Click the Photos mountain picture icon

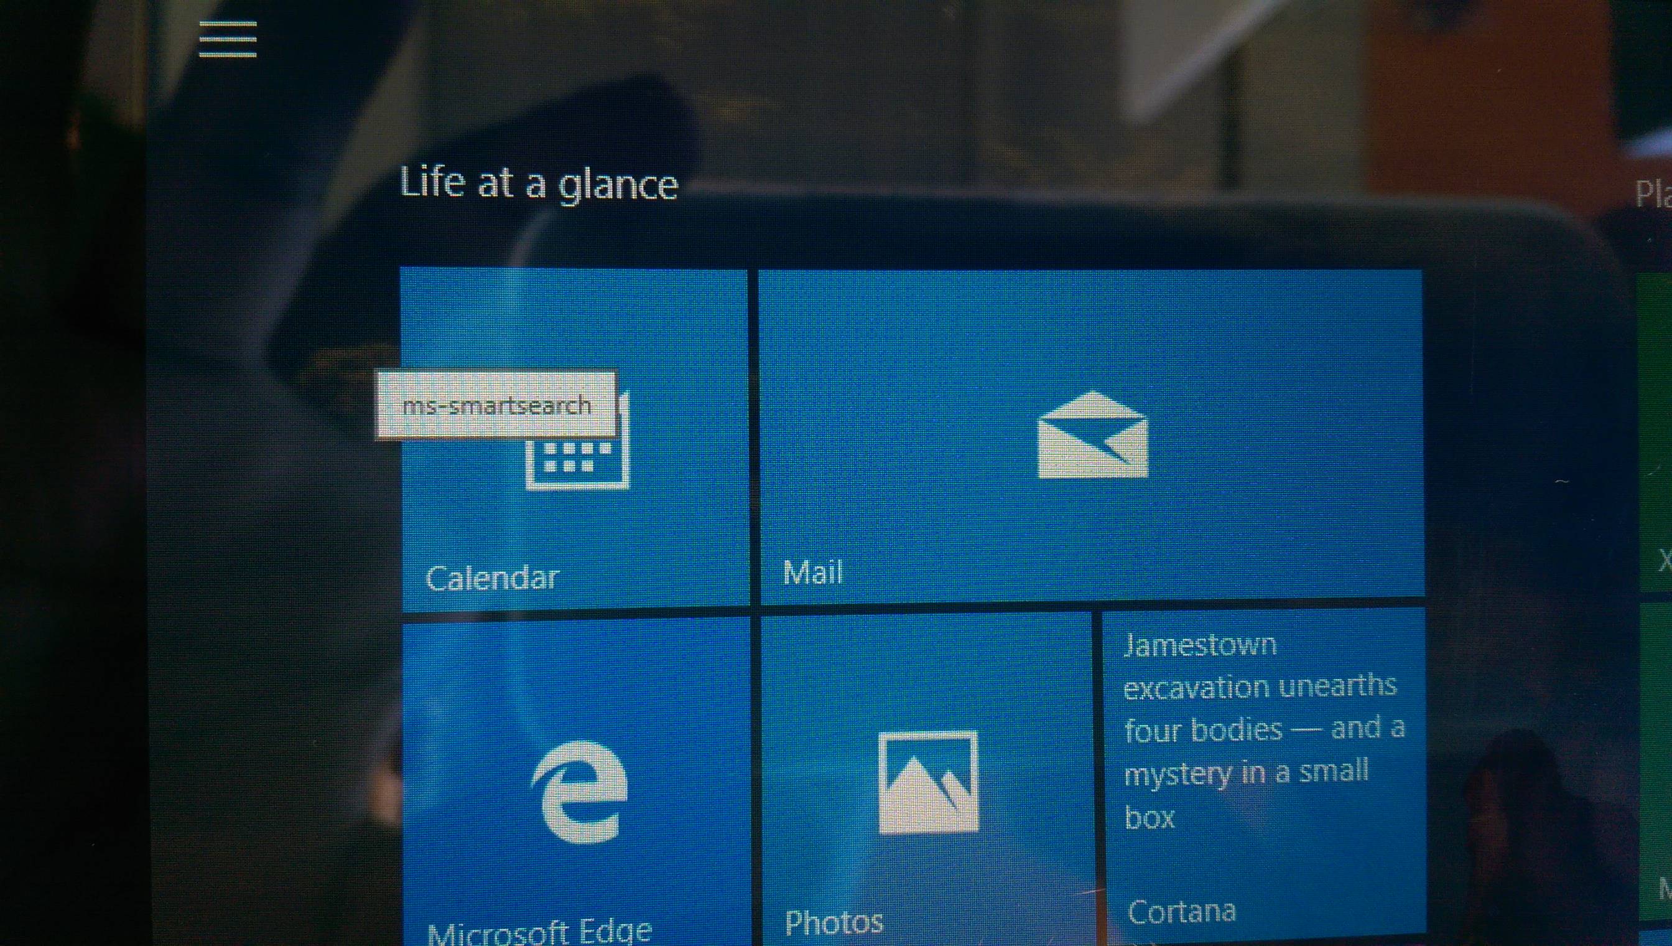928,782
